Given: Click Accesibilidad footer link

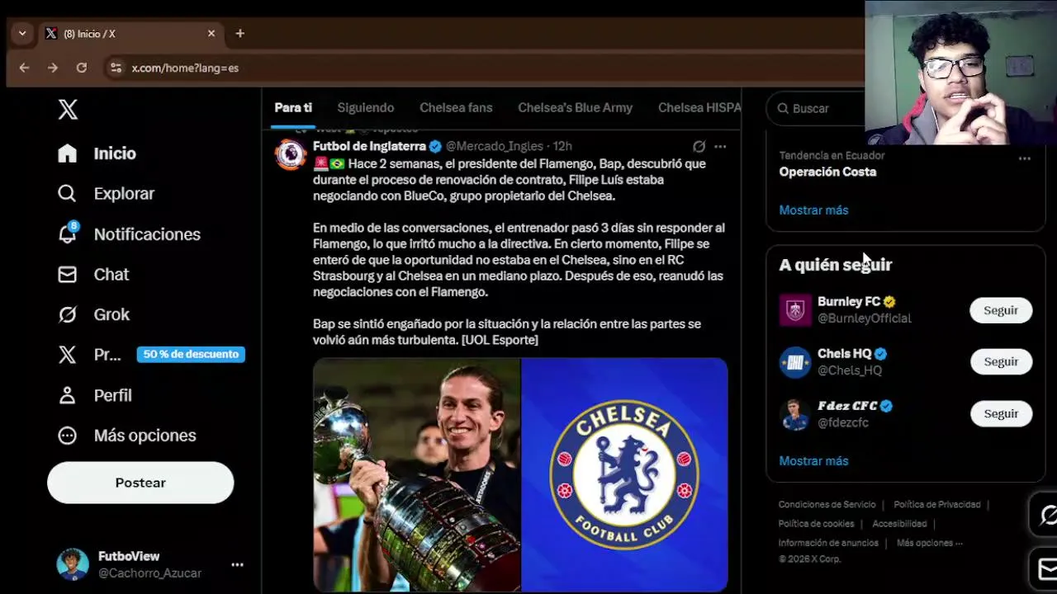Looking at the screenshot, I should (x=899, y=524).
